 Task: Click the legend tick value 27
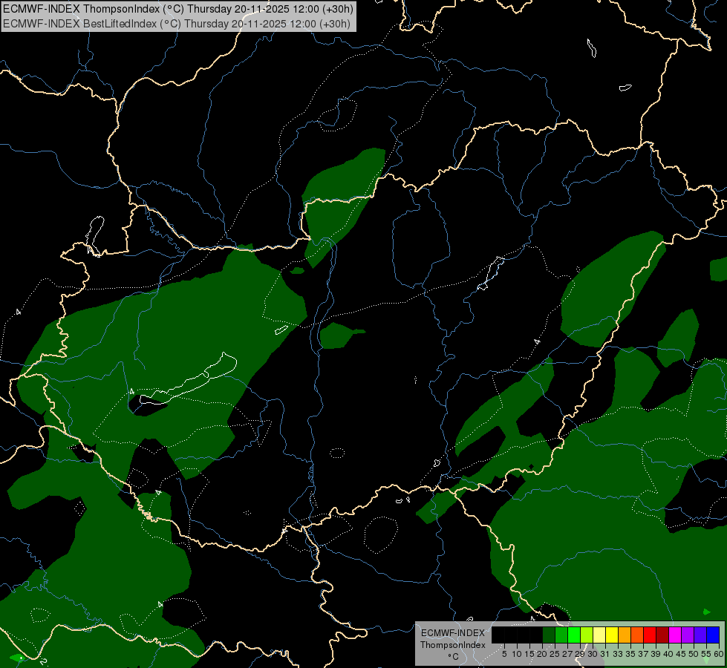(x=567, y=654)
